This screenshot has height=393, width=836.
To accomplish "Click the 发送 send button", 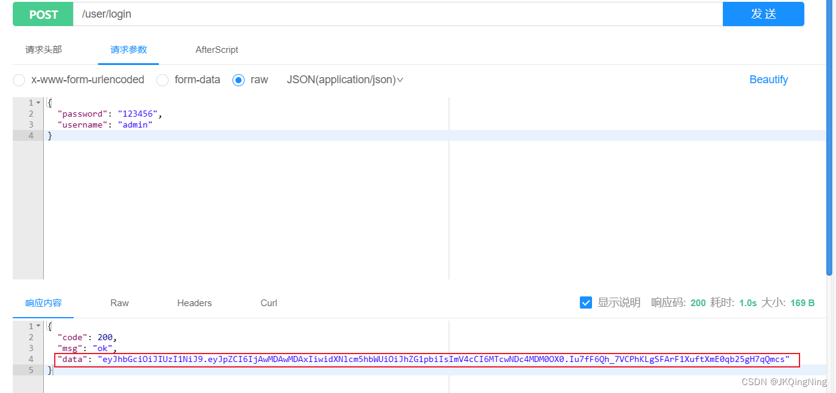I will click(763, 14).
